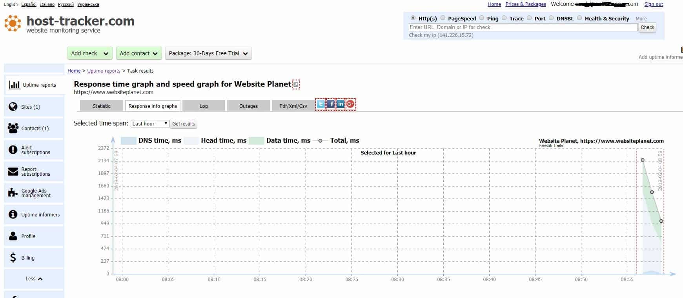The width and height of the screenshot is (683, 298).
Task: Open the Add contact dropdown
Action: tap(139, 53)
